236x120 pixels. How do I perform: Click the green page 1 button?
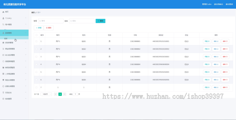60,94
